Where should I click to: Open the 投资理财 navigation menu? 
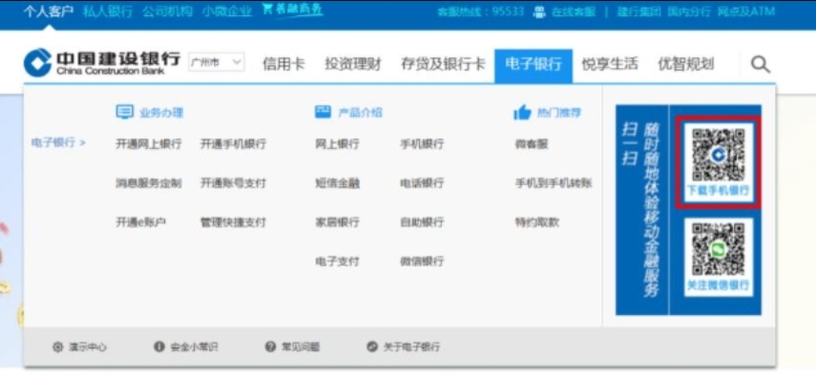[353, 64]
